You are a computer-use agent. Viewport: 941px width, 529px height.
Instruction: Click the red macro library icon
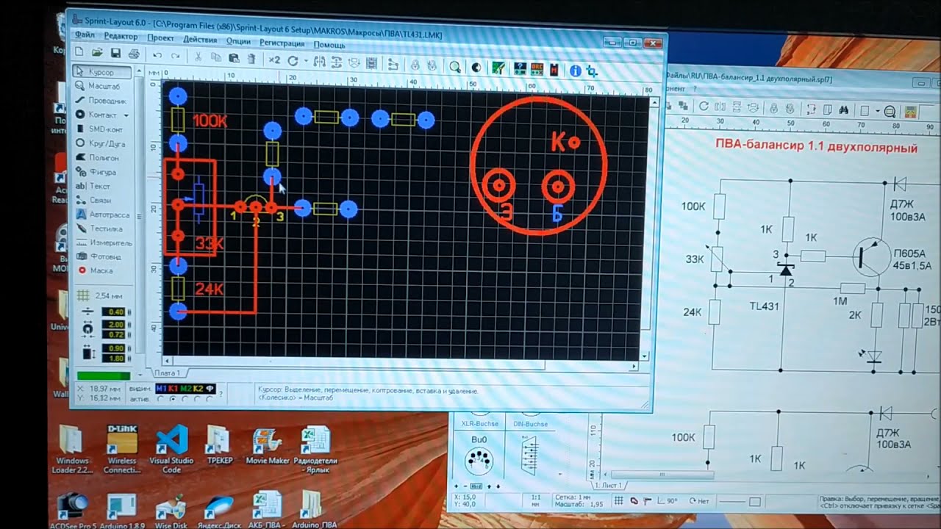pyautogui.click(x=553, y=71)
